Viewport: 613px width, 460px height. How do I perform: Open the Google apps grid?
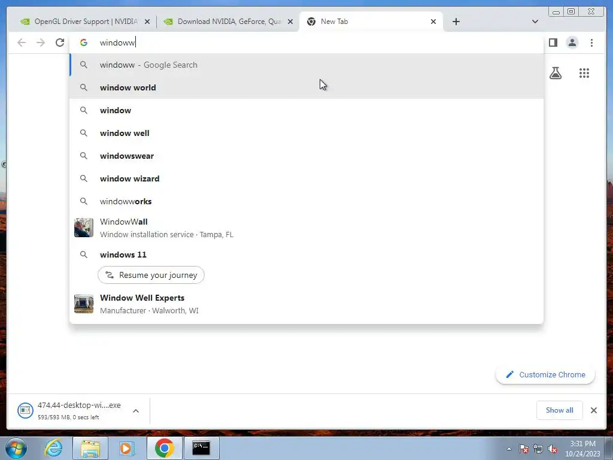tap(584, 73)
